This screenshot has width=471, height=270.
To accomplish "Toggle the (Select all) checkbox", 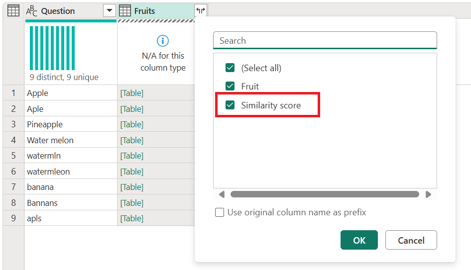I will tap(230, 68).
